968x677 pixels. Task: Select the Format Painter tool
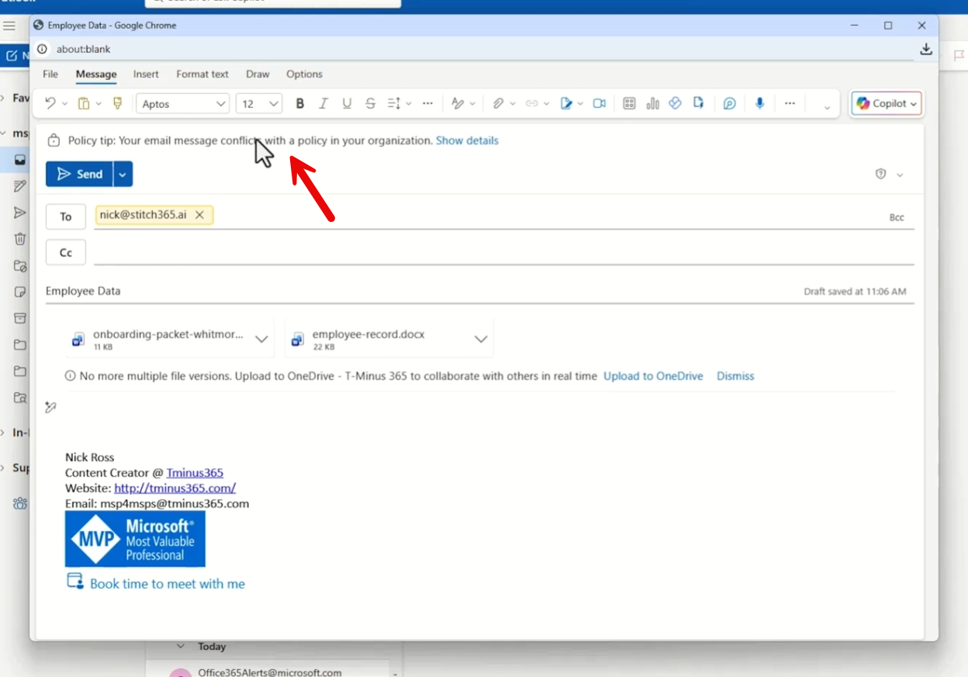point(118,104)
